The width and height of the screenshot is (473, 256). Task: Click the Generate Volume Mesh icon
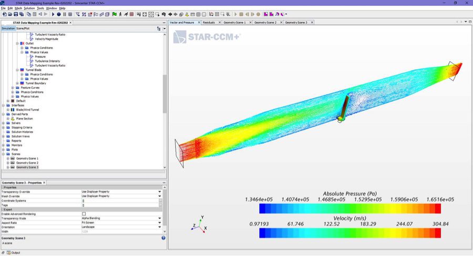[107, 14]
